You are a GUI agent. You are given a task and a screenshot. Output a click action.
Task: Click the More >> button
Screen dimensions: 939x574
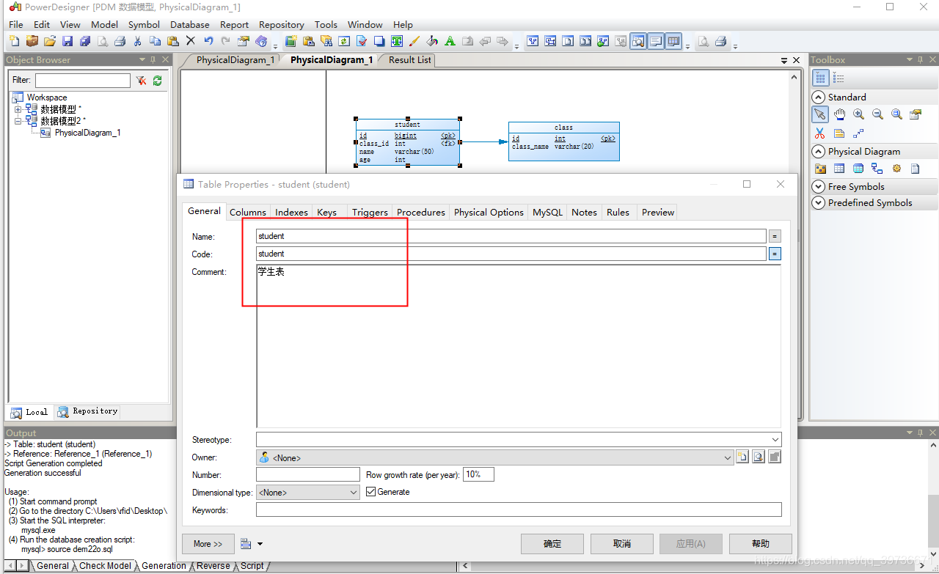[208, 543]
